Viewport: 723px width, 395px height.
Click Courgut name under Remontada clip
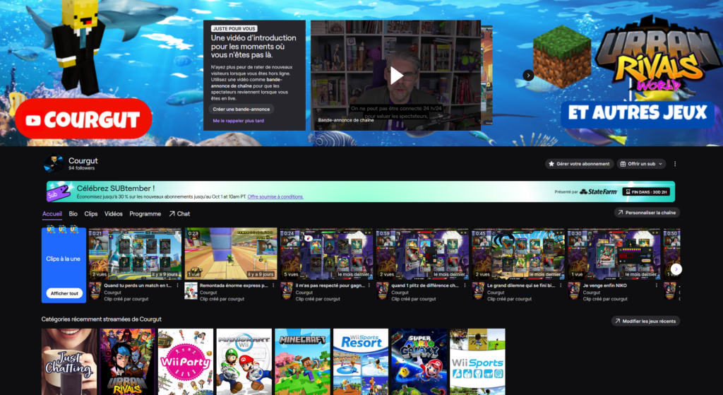tap(208, 293)
